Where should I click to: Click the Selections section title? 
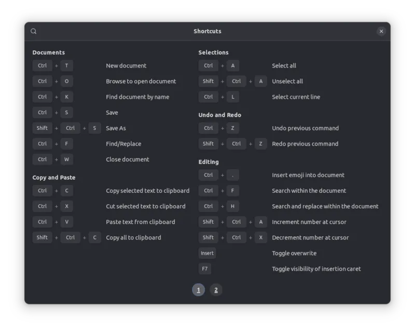coord(214,52)
